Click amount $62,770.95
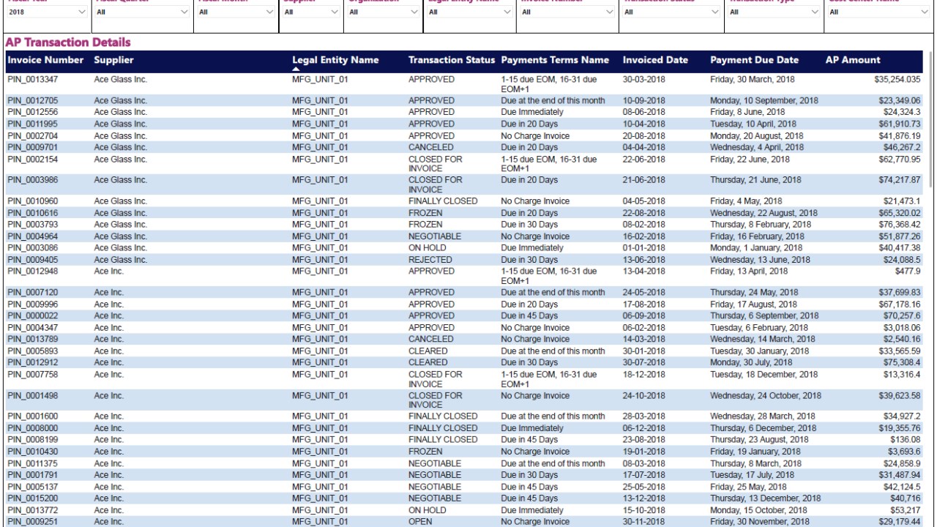 pos(900,159)
